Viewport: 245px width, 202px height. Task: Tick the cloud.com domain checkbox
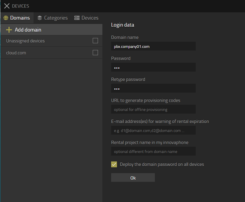click(x=95, y=52)
